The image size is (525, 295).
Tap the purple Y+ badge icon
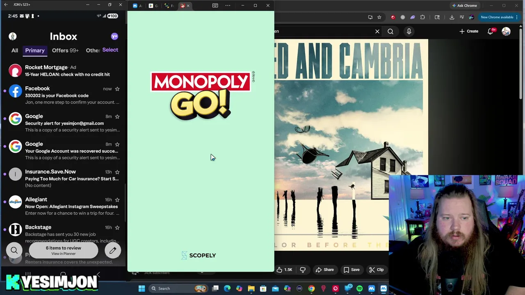[114, 36]
